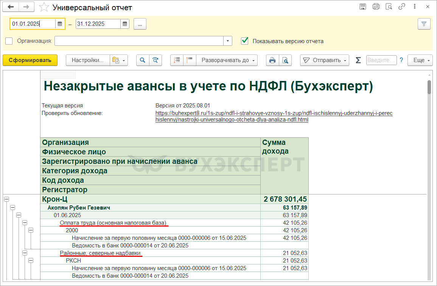Go forward with the right arrow button
437x286 pixels.
tap(26, 7)
